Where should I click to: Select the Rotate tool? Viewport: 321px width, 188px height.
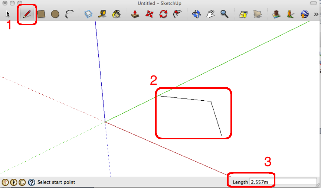[x=163, y=14]
